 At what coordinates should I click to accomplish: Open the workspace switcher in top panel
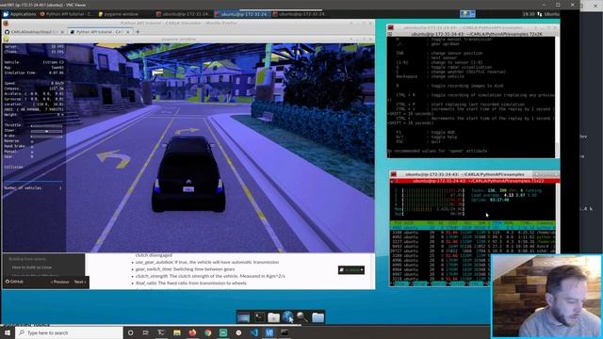pos(467,14)
